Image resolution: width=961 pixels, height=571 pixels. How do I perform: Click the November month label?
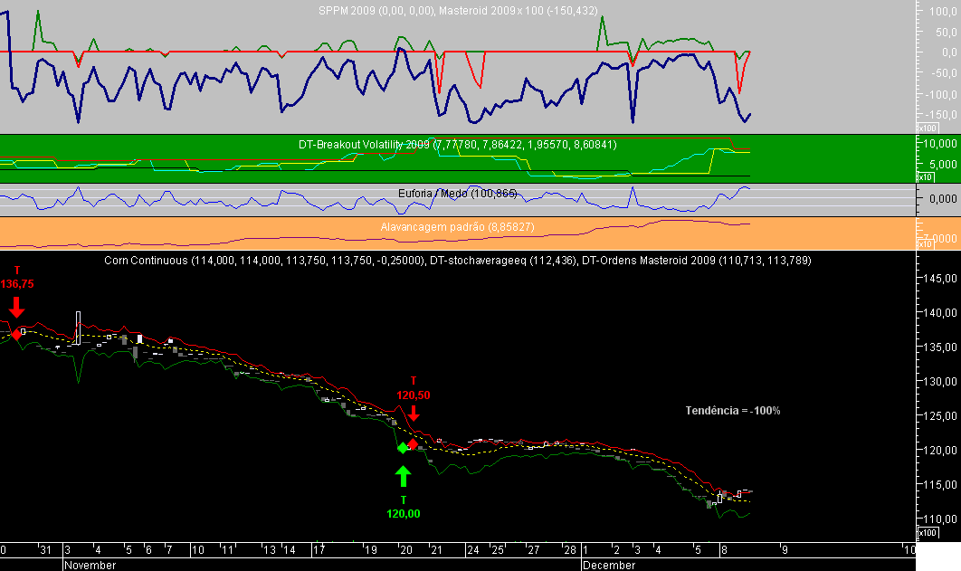pyautogui.click(x=90, y=565)
